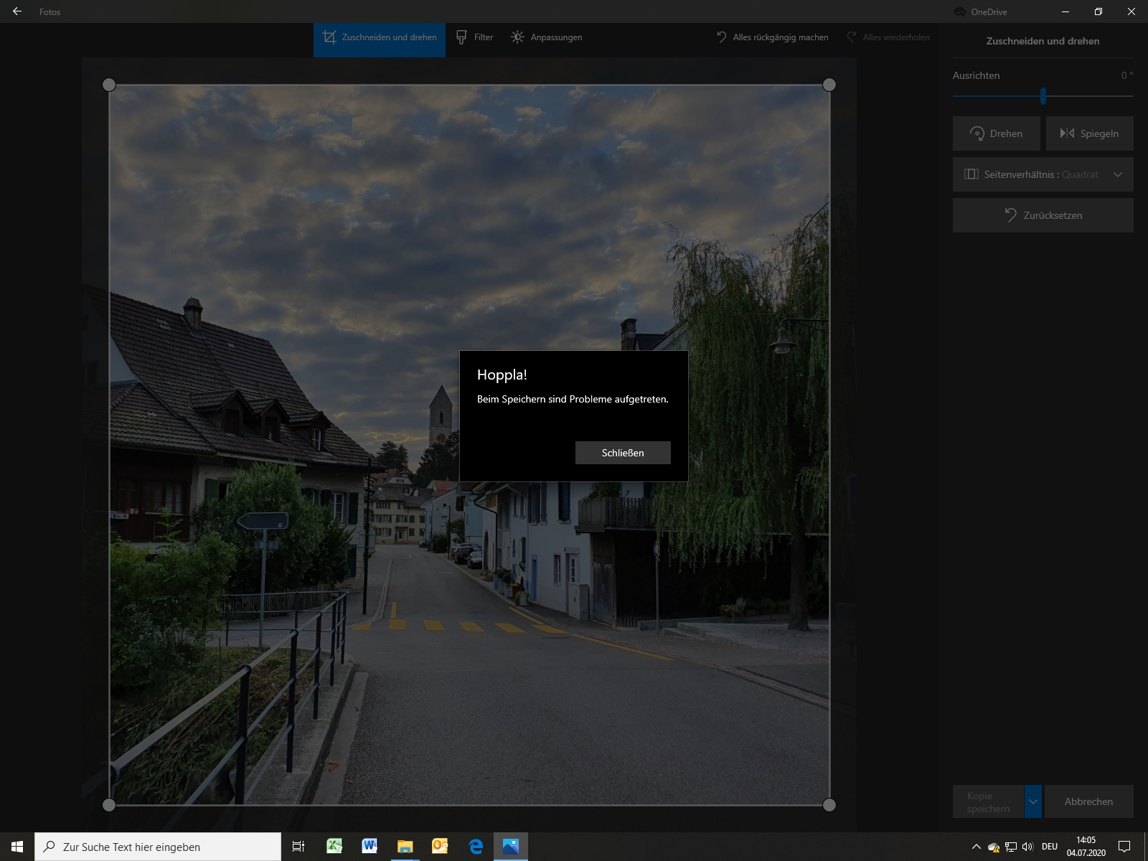Click the OneDrive tray icon

[x=994, y=847]
